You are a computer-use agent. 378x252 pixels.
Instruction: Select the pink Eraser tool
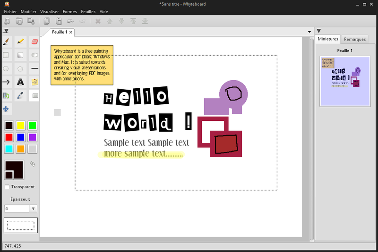coord(34,42)
